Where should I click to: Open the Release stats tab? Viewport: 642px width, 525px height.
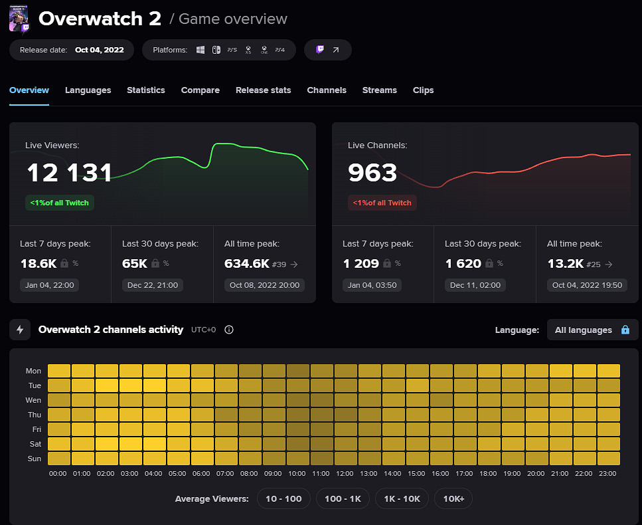263,90
